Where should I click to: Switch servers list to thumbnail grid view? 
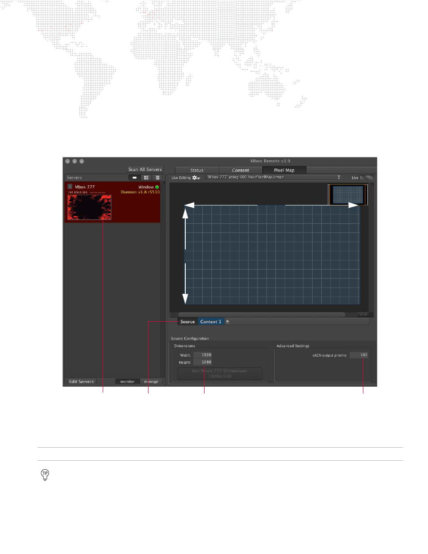(146, 178)
